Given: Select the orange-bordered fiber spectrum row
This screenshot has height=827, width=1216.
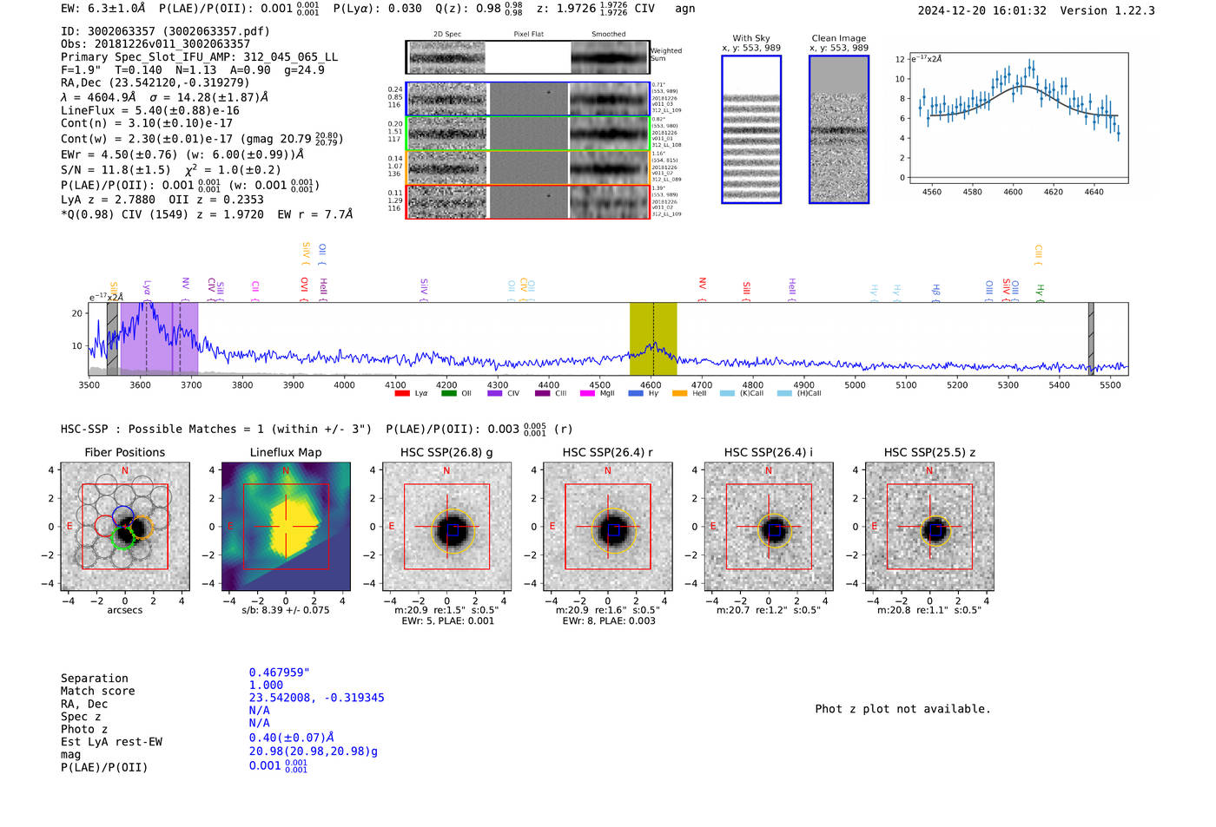Looking at the screenshot, I should click(x=527, y=167).
